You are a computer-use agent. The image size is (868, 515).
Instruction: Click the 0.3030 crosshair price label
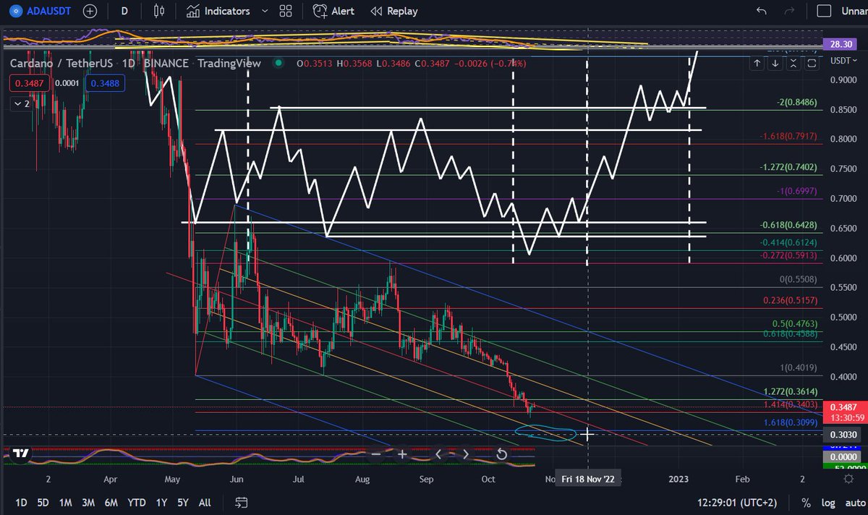click(841, 434)
